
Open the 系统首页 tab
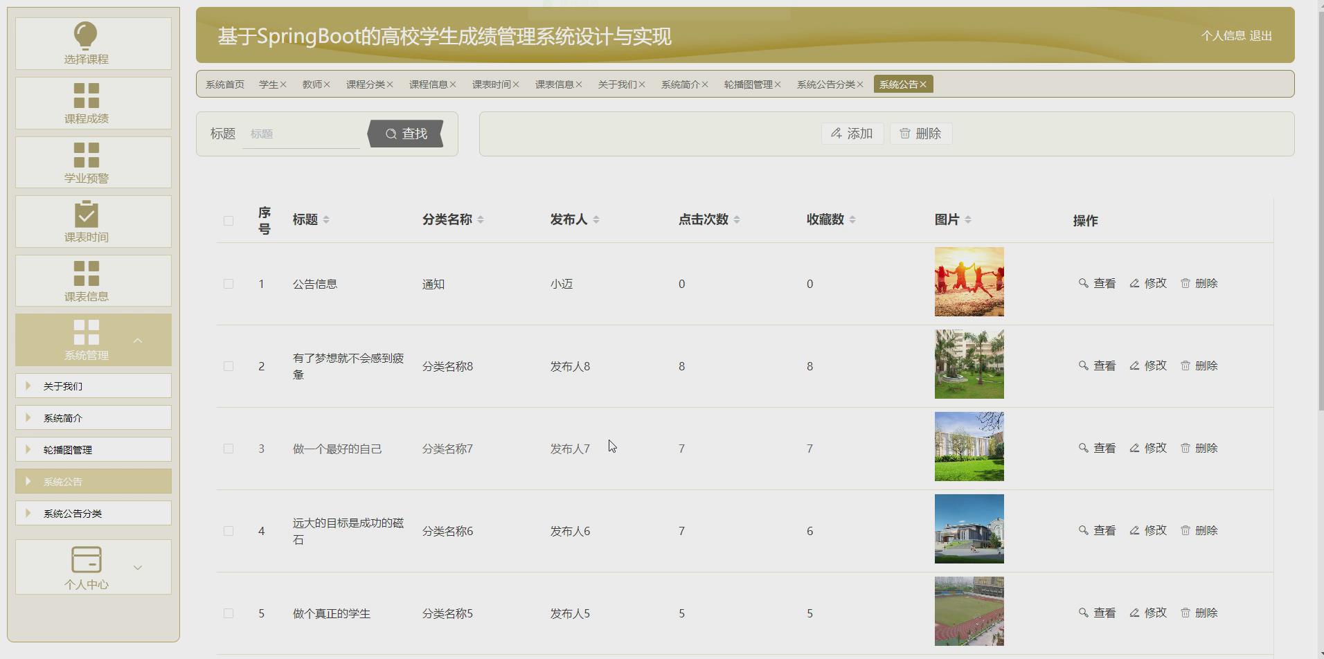click(x=223, y=84)
